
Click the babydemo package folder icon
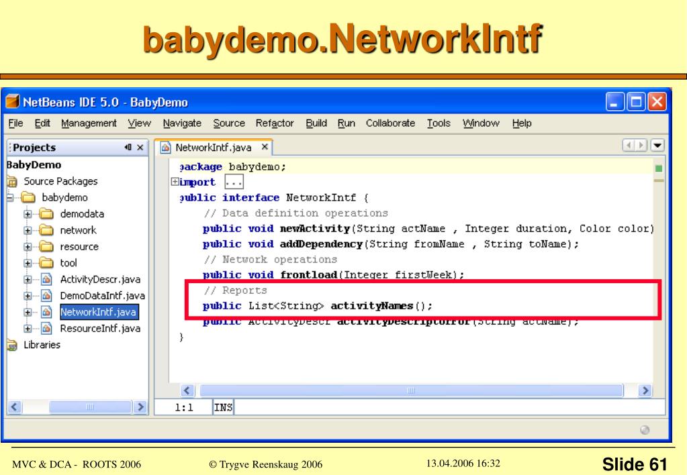(28, 197)
